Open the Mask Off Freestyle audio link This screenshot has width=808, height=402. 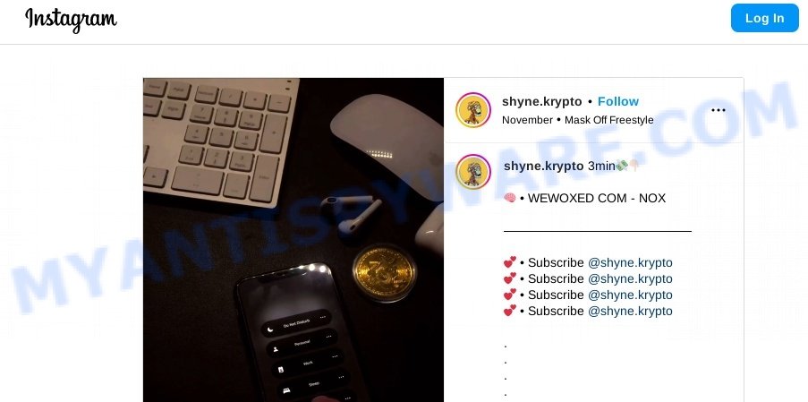tap(609, 120)
